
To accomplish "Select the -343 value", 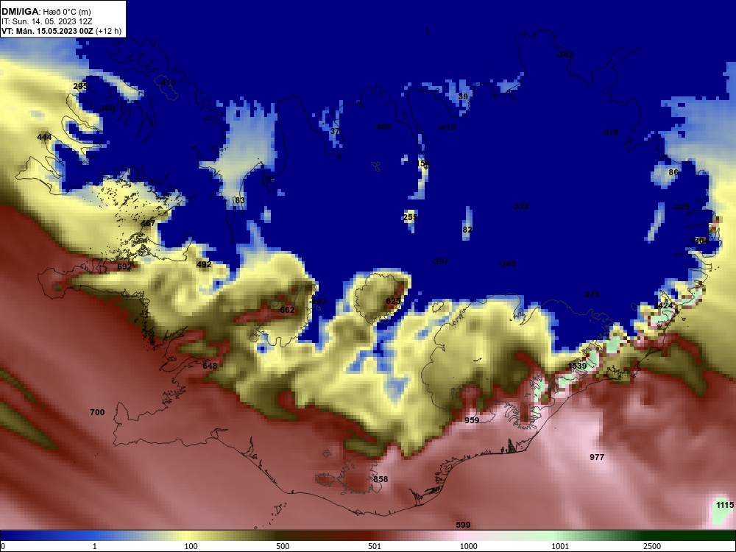I will click(x=507, y=263).
